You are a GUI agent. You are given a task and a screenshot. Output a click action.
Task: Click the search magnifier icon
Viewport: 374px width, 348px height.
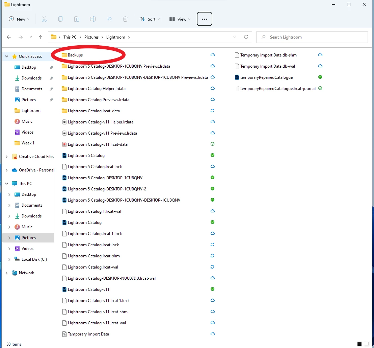263,37
